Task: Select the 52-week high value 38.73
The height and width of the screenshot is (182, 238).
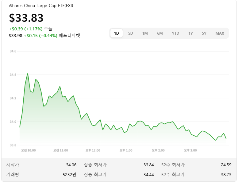Action: click(x=226, y=175)
